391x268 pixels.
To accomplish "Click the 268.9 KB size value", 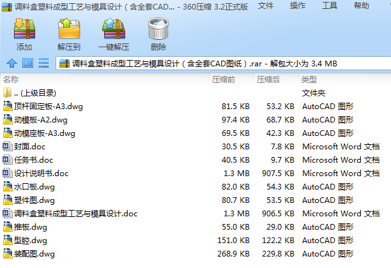I will 233,254.
